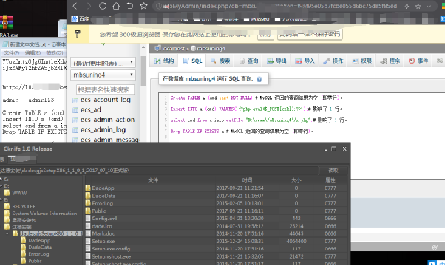
Task: Click the table name quick search field
Action: [105, 89]
